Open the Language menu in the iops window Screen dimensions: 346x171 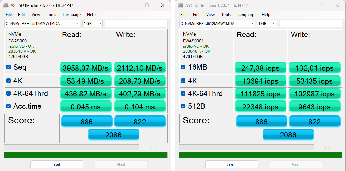(x=246, y=15)
